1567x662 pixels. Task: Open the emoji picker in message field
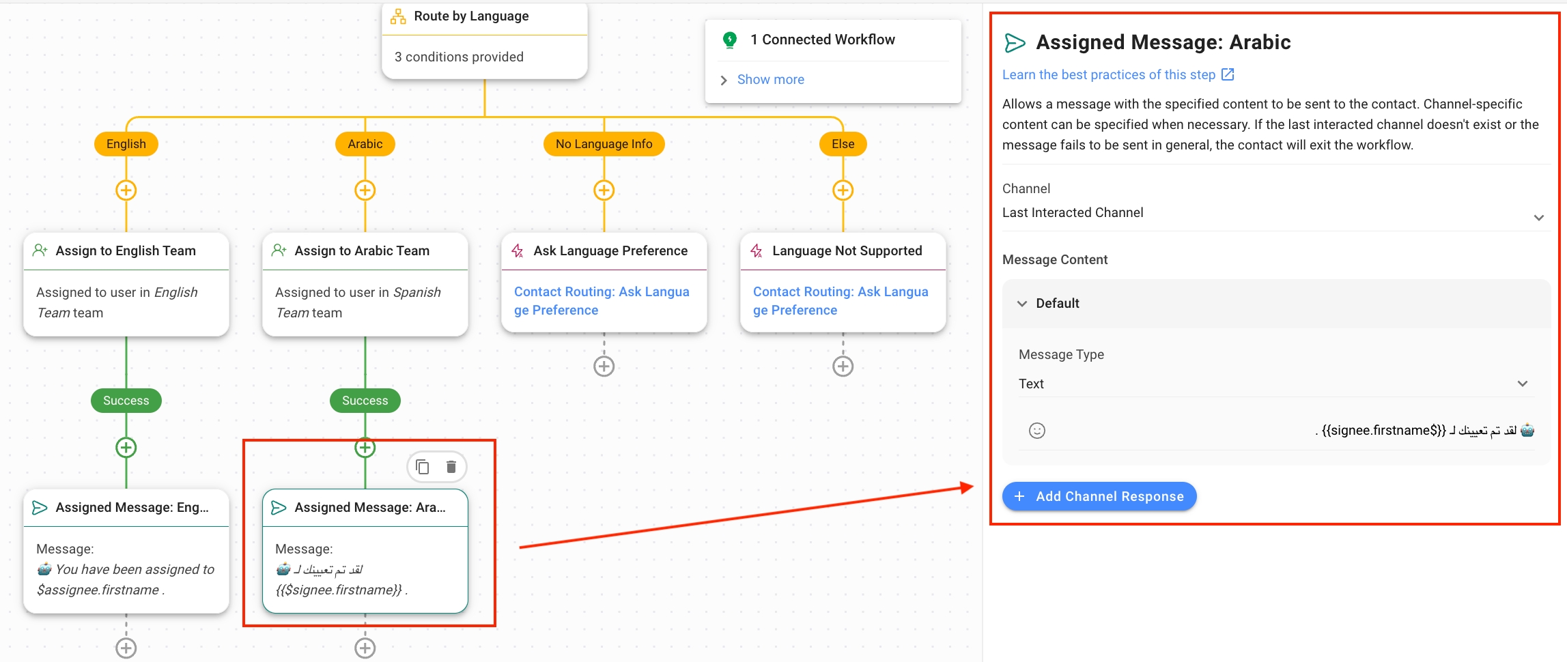coord(1036,431)
